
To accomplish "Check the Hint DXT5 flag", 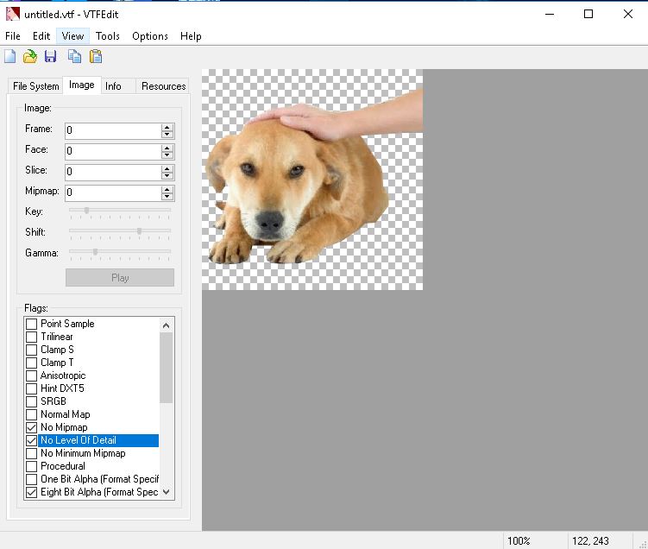I will coord(31,388).
